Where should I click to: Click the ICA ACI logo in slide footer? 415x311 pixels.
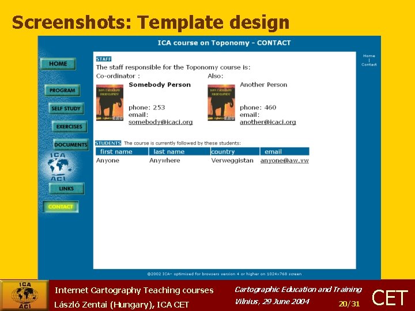(25, 295)
